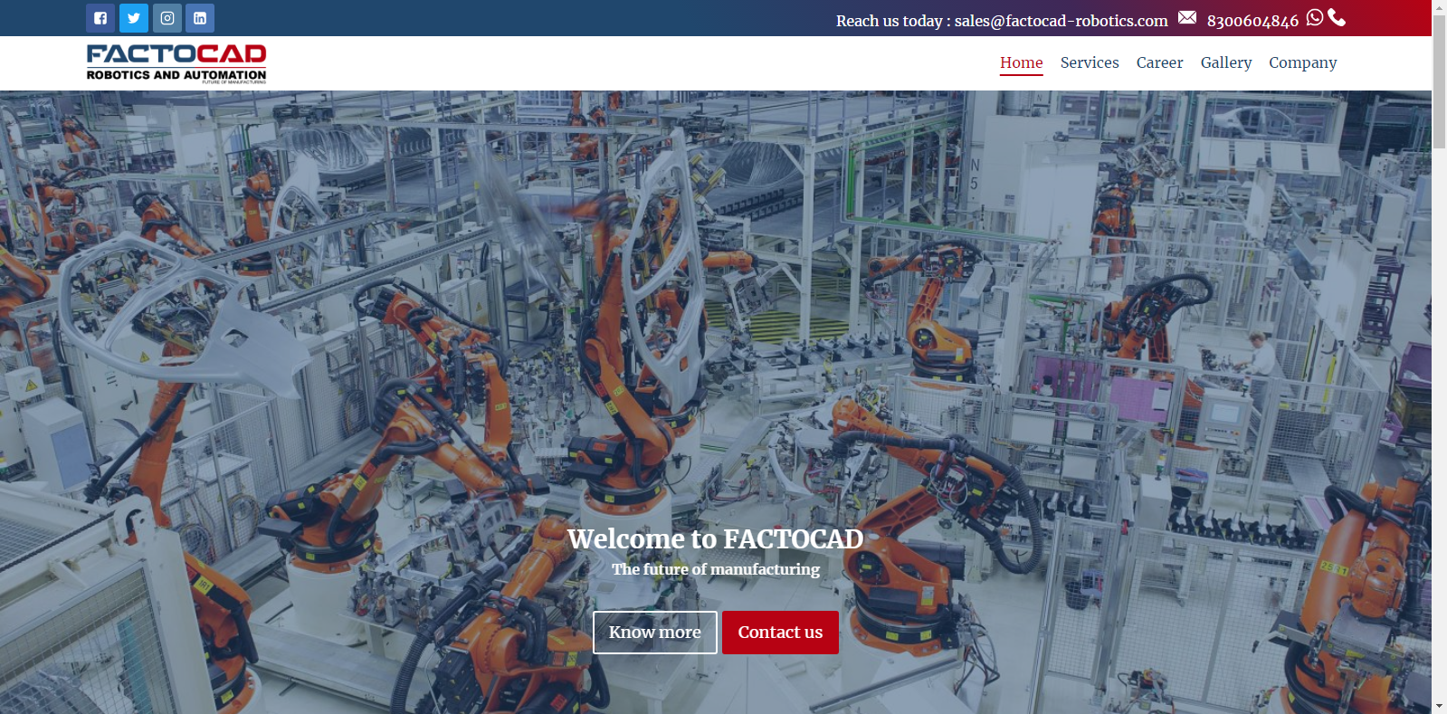1447x714 pixels.
Task: Click the page's vertical scrollbar thumb
Action: tap(1439, 81)
